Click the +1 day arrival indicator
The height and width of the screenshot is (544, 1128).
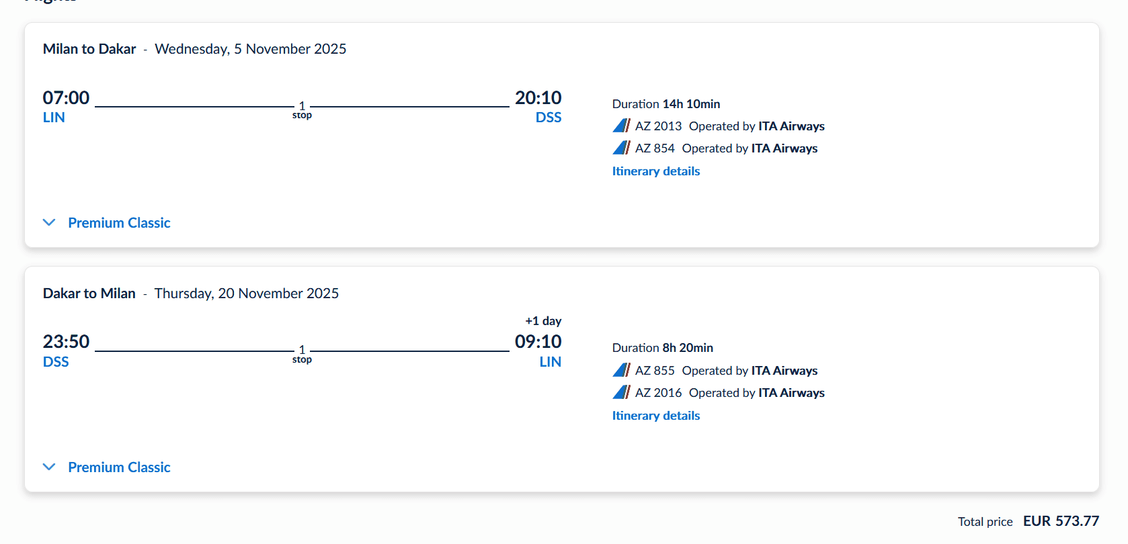[x=543, y=321]
